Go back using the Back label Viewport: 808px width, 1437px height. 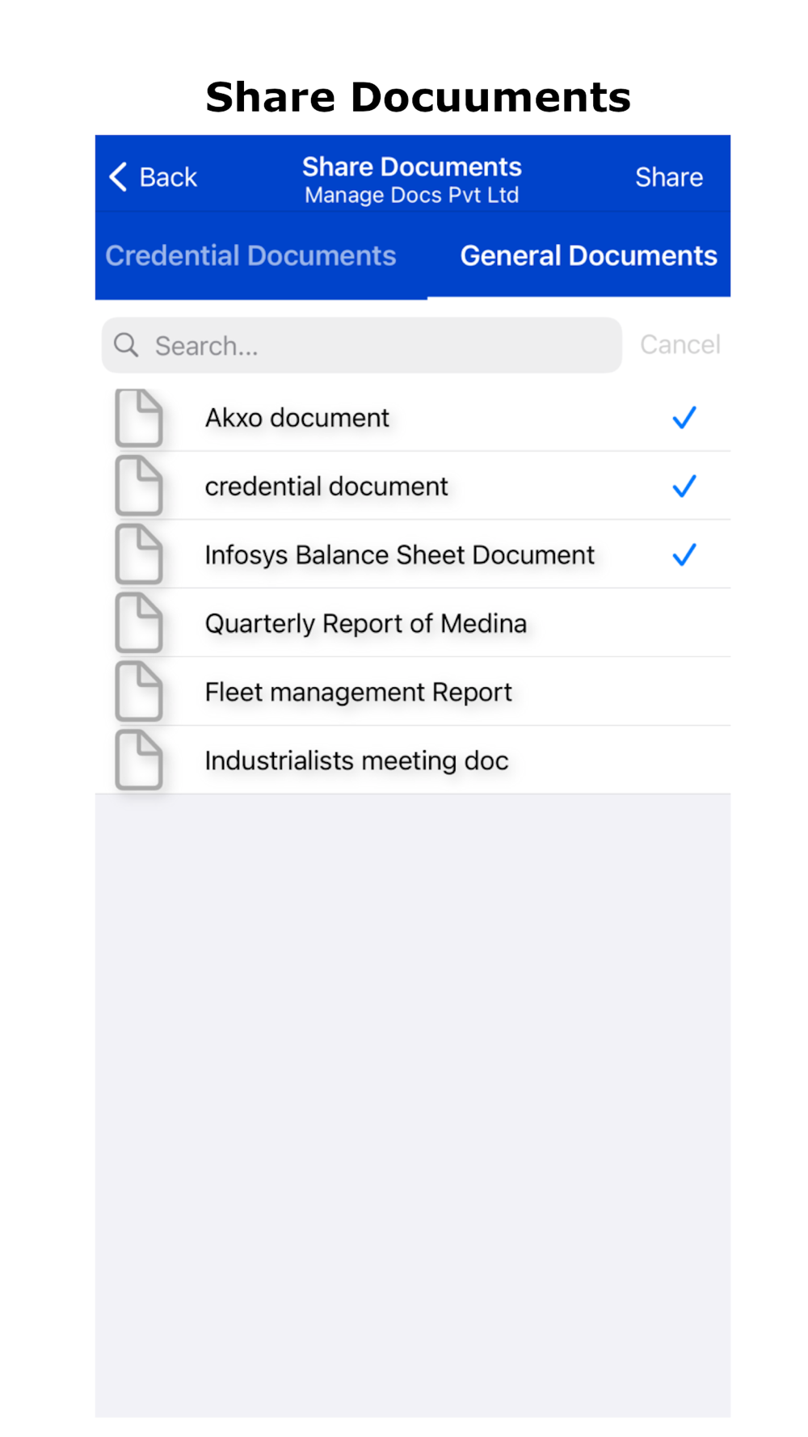[x=168, y=177]
